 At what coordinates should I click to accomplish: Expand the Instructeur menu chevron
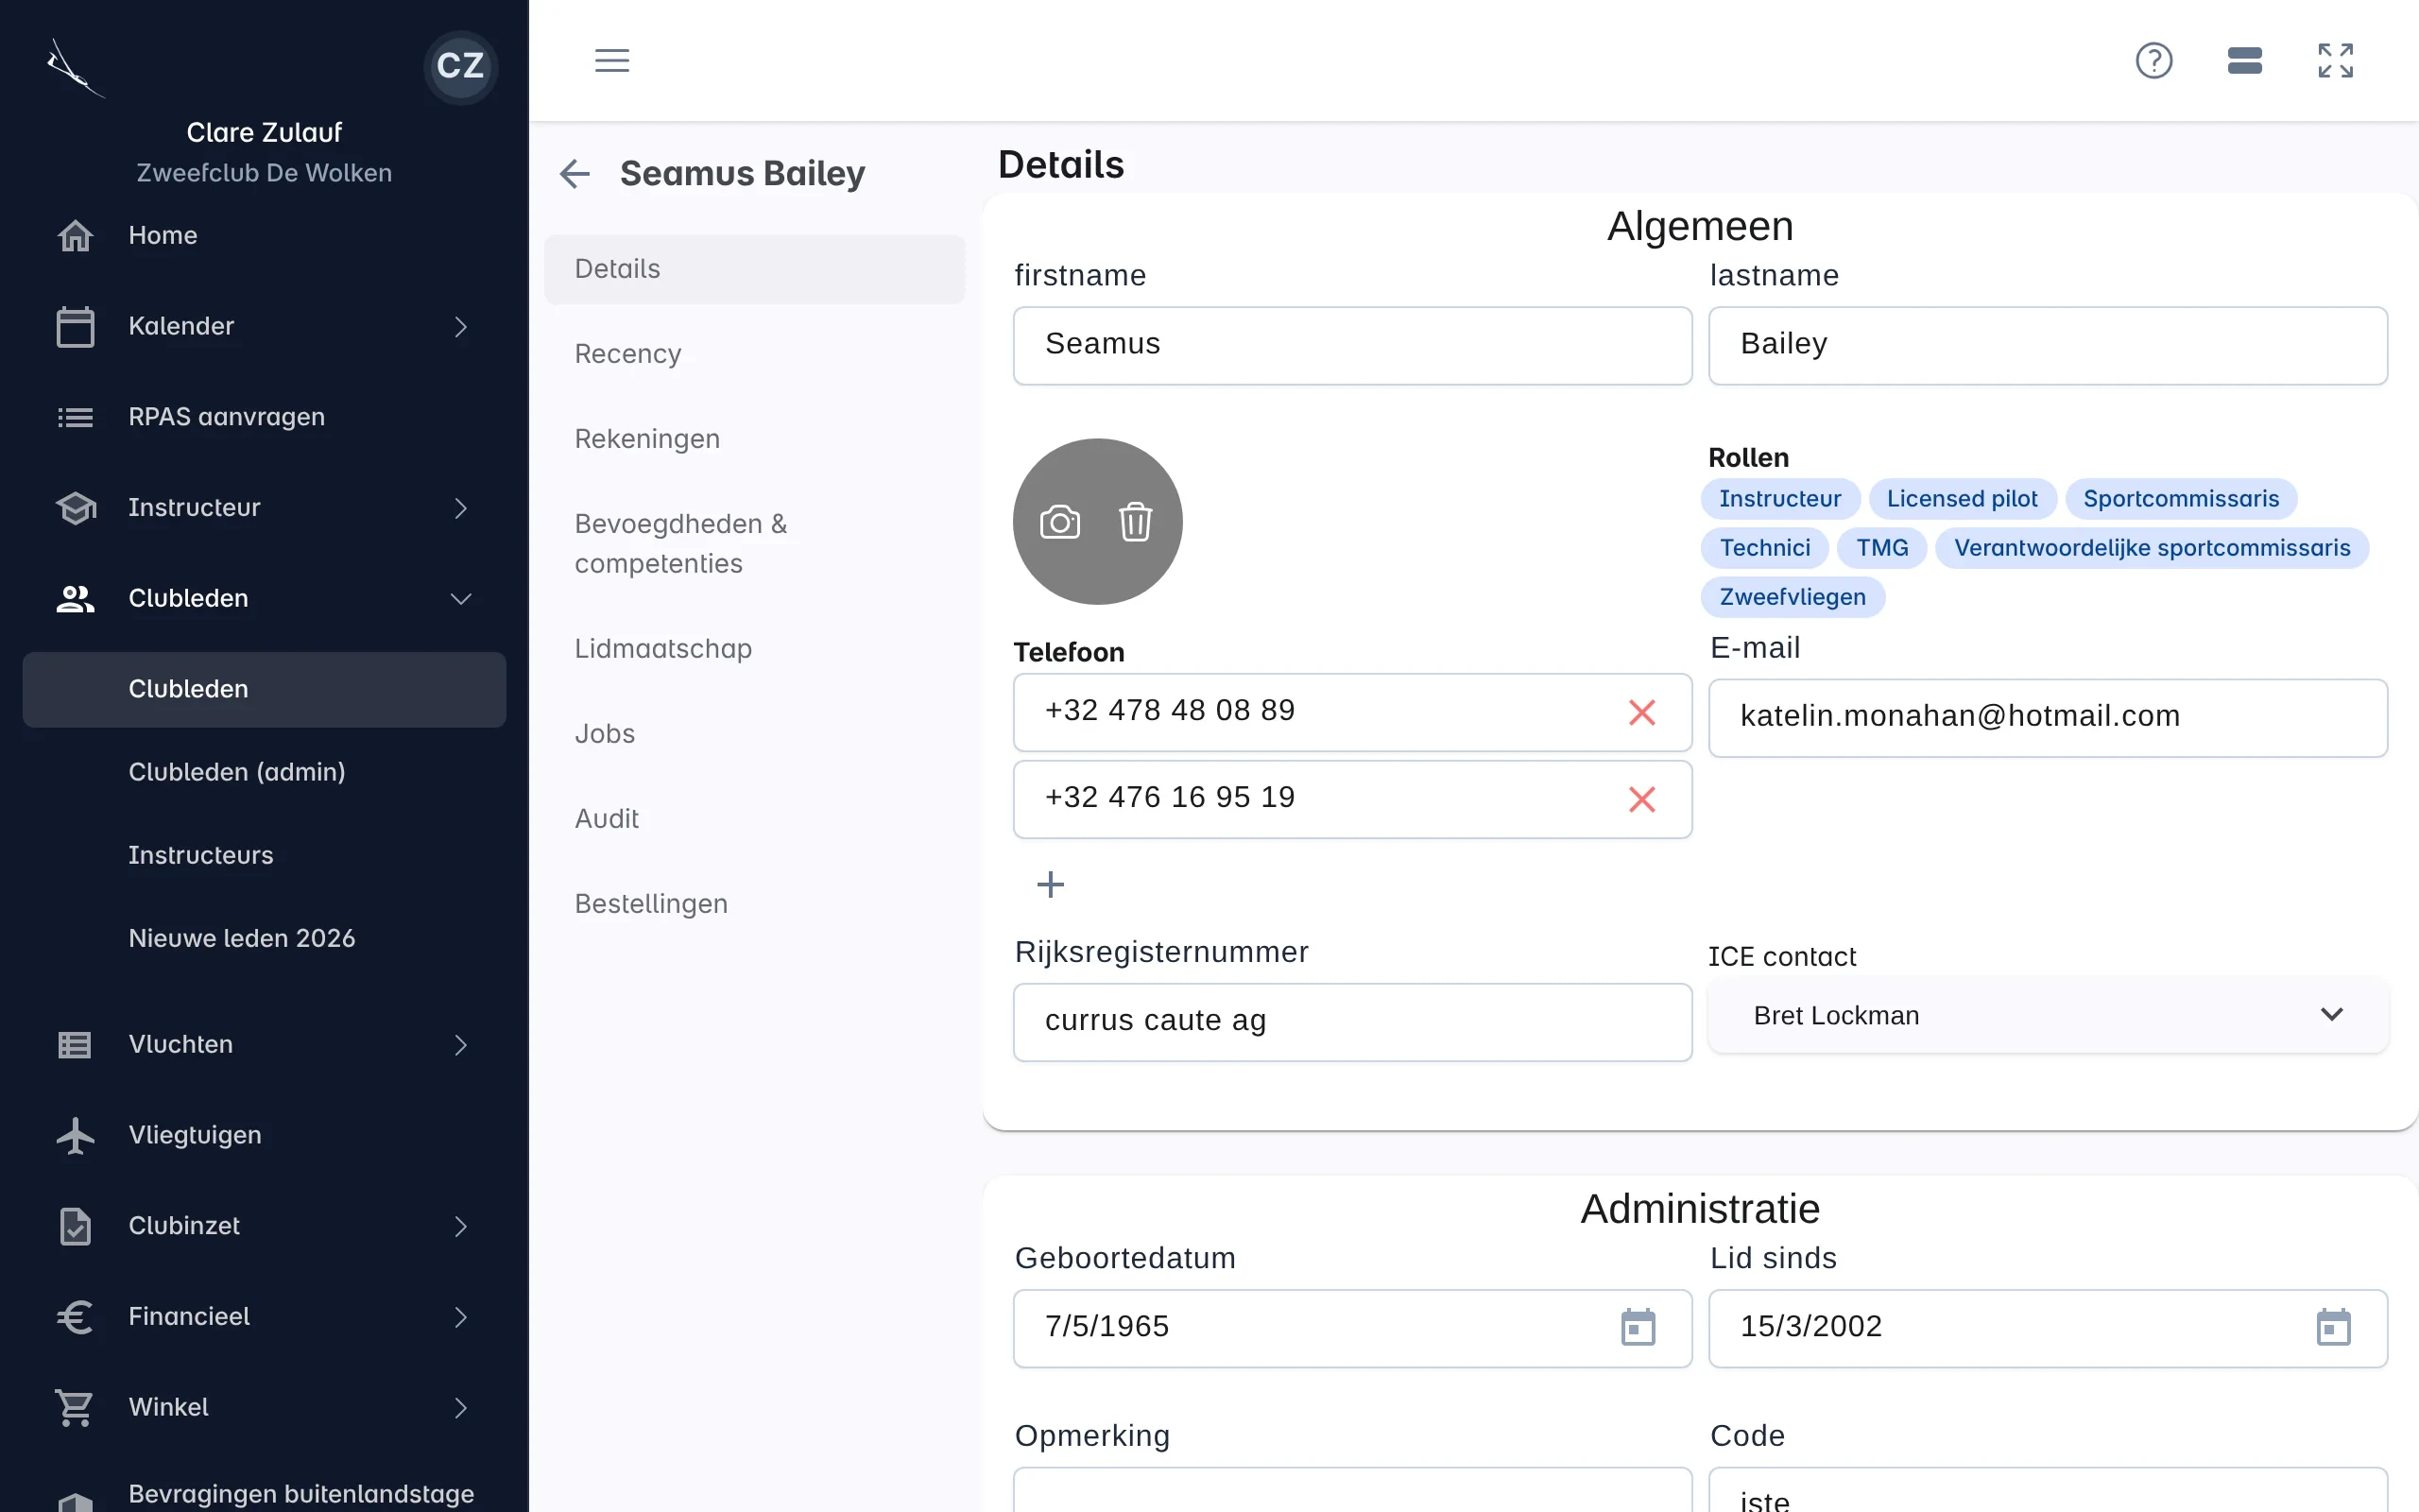click(x=460, y=508)
